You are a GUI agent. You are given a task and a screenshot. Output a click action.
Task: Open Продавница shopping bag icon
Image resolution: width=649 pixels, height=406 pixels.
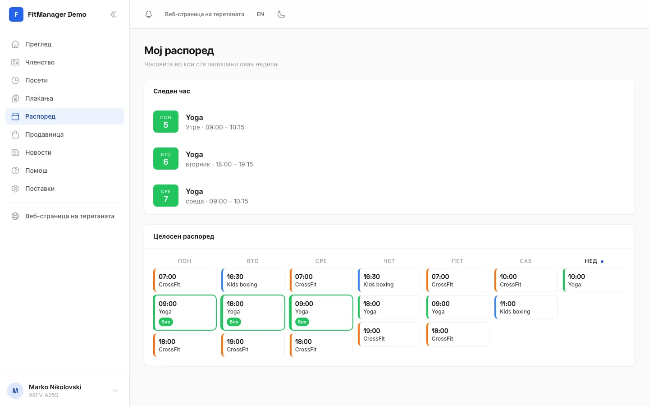coord(15,134)
